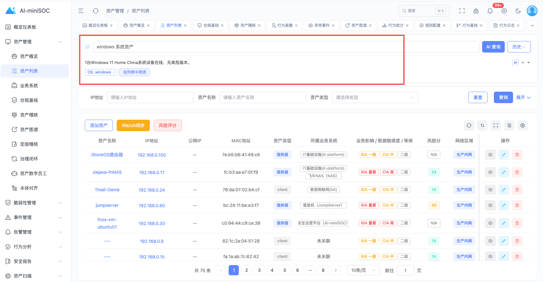Click the table sort arrows icon

482,125
